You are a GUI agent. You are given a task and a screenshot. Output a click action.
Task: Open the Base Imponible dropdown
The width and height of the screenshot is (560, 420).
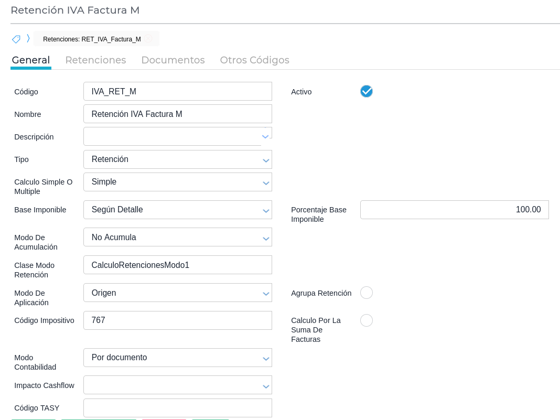click(x=177, y=210)
